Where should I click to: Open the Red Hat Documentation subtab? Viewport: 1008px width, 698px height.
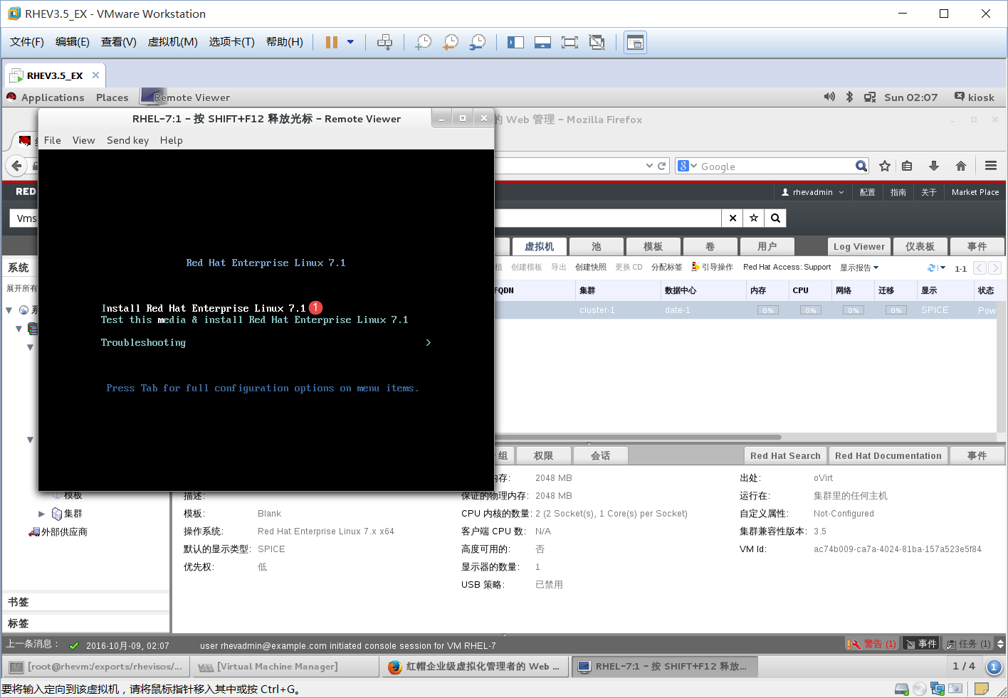tap(888, 455)
